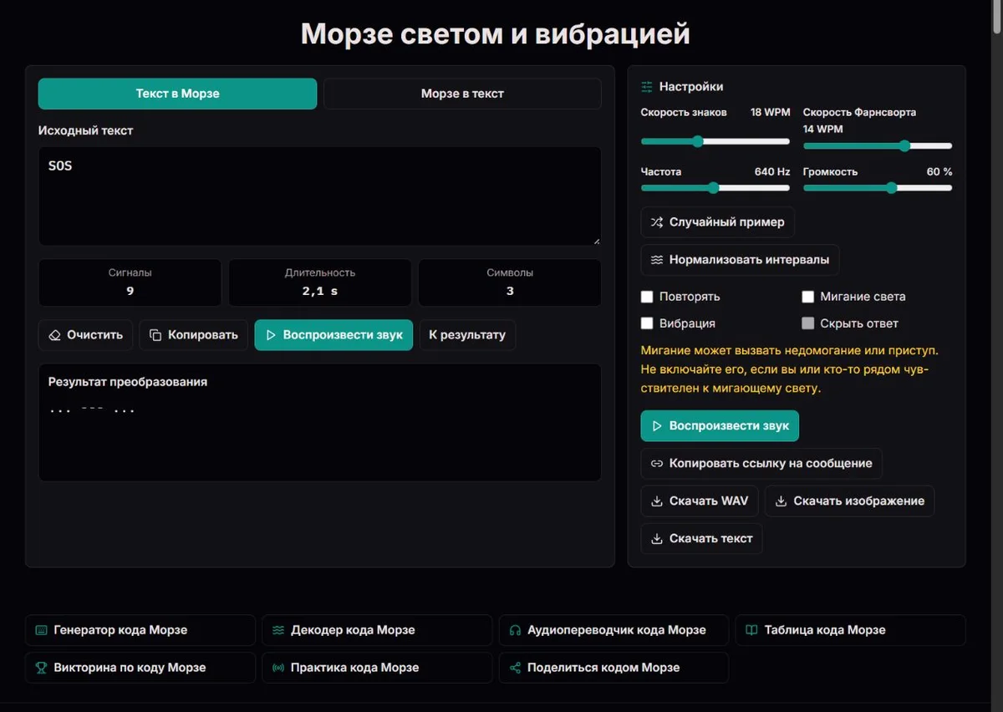Click the 14 WPM Farnsworth value
1003x712 pixels.
(823, 130)
